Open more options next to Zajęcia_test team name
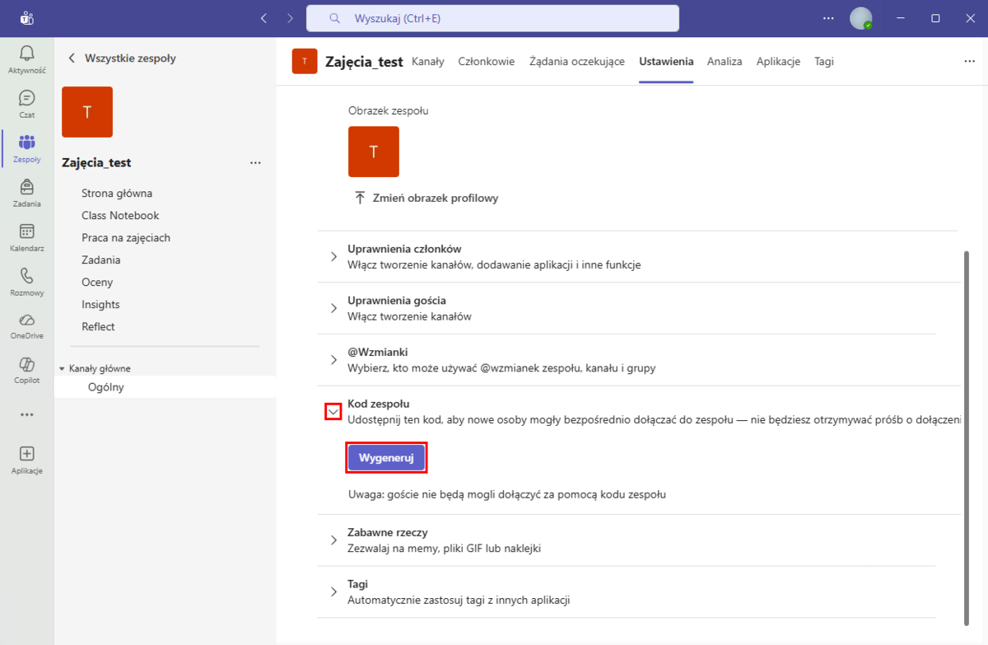 click(255, 163)
